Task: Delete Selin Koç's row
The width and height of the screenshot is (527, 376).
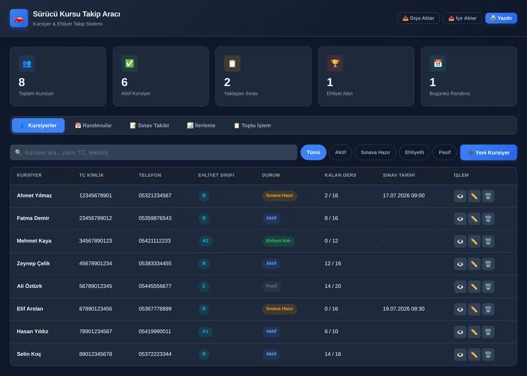Action: coord(488,354)
